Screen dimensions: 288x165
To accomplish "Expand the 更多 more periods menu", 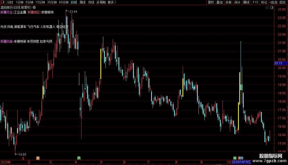I will [112, 2].
